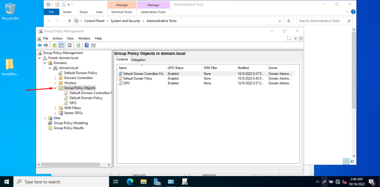Click the green Refresh toolbar icon

click(x=78, y=45)
